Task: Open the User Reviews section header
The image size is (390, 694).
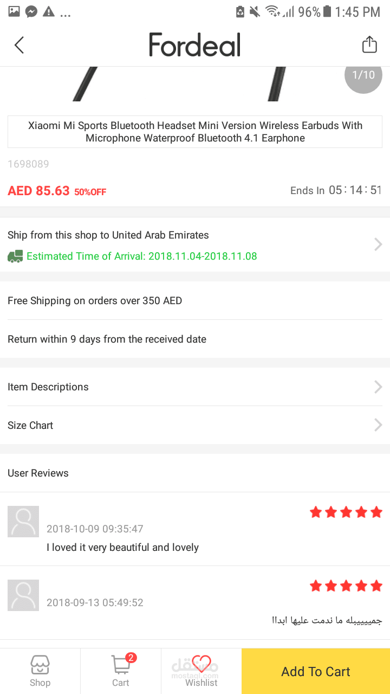Action: coord(38,473)
